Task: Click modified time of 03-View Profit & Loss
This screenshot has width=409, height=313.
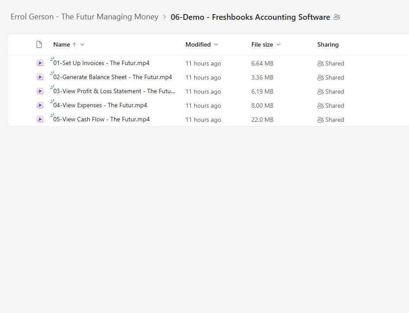Action: tap(203, 92)
